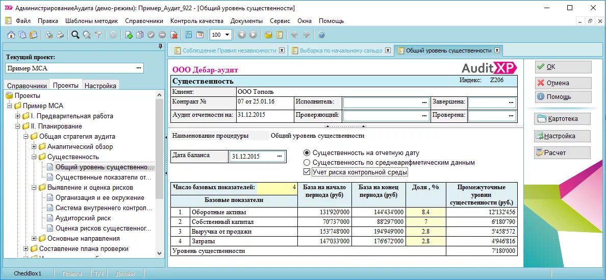Select 'Существенность по среднеарифметическим данным' radio option

tap(307, 163)
